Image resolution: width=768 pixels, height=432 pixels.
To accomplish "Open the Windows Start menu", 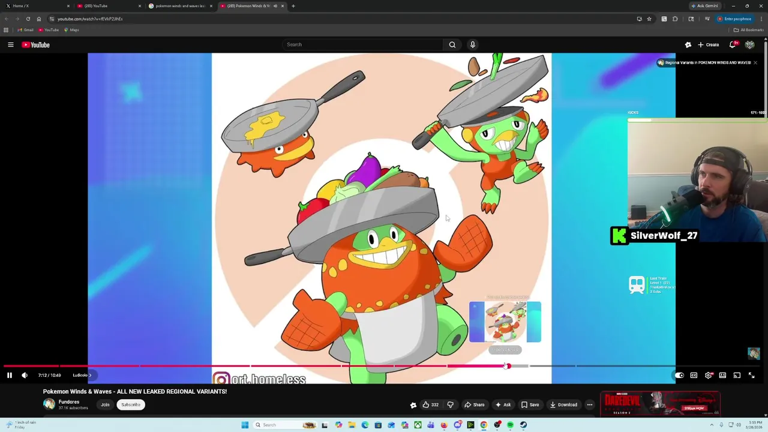I will coord(245,425).
